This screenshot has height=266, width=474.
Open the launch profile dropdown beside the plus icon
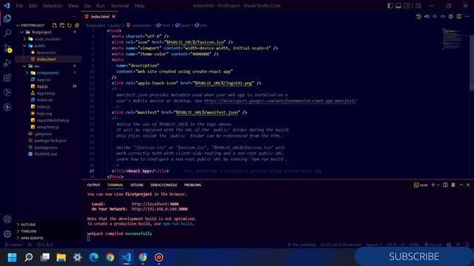coord(438,185)
